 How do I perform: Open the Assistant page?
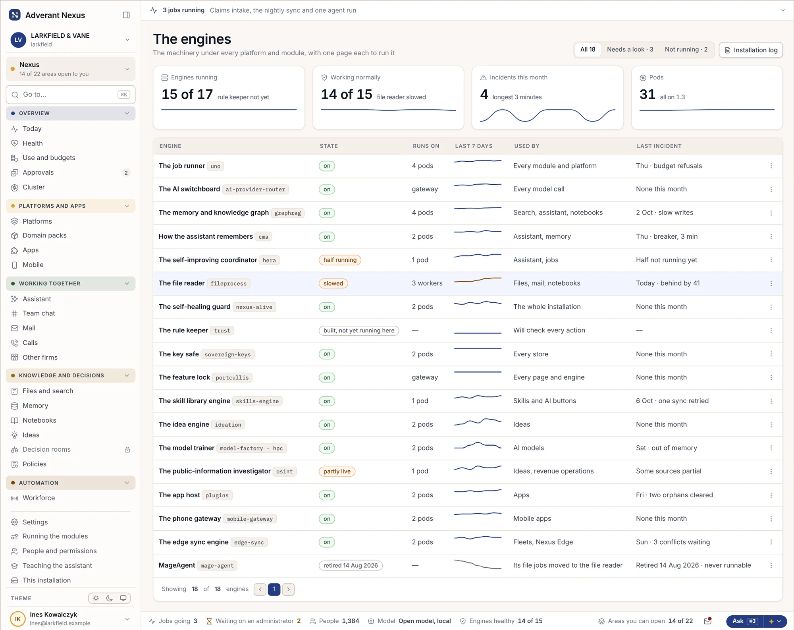(x=71, y=299)
